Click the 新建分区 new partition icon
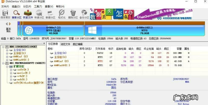Viewport: 208px width, 105px height. pos(50,14)
